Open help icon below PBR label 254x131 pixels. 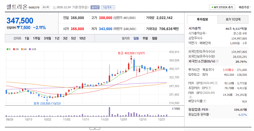190,97
